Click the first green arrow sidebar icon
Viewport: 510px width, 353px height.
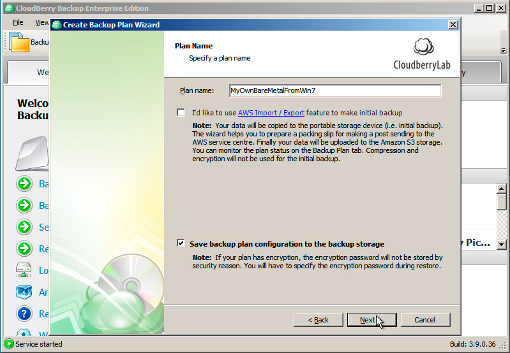pos(24,184)
